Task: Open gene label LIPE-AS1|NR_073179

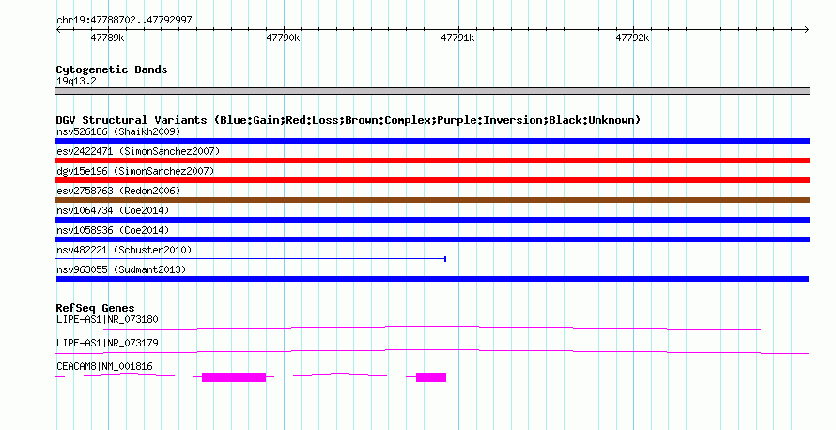Action: [x=107, y=343]
